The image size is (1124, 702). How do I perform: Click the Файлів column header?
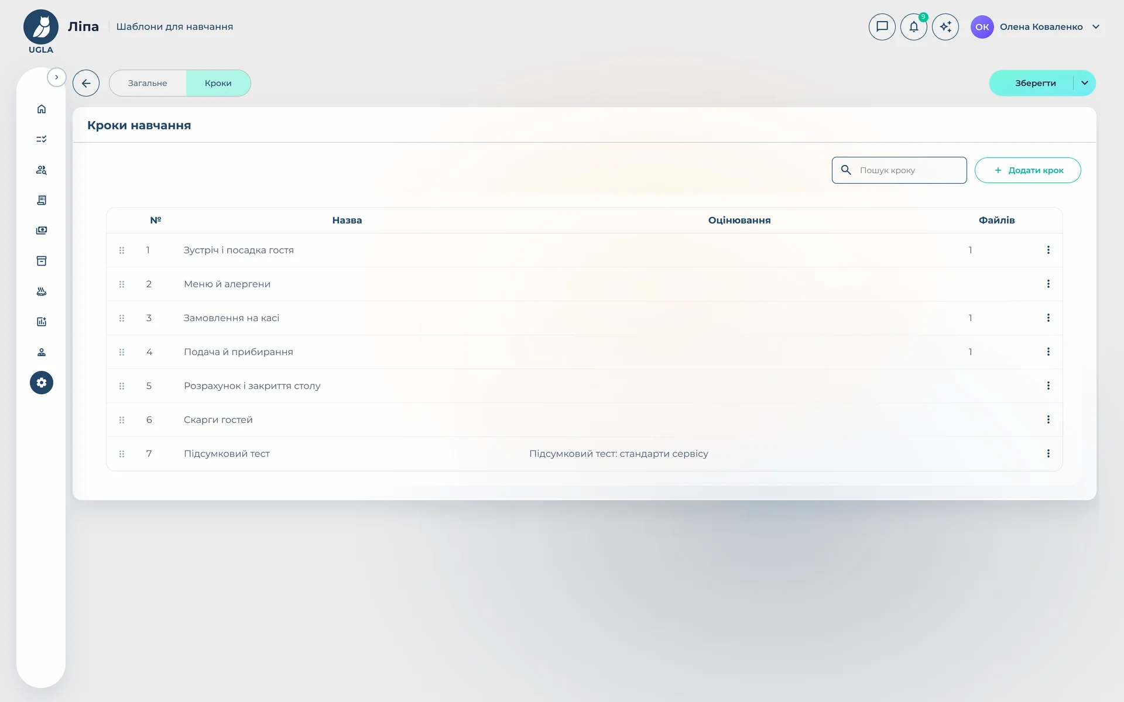click(x=996, y=221)
